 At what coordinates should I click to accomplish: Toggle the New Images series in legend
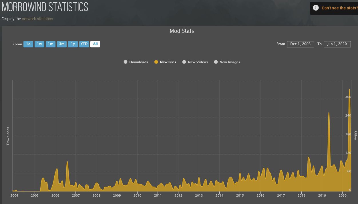tap(227, 62)
